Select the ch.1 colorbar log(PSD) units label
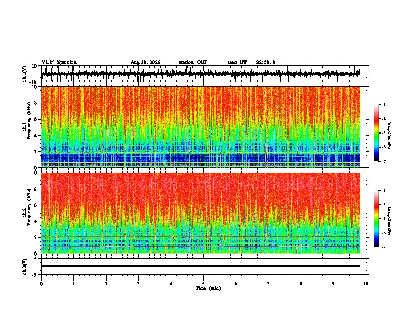The height and width of the screenshot is (318, 412). coord(390,135)
